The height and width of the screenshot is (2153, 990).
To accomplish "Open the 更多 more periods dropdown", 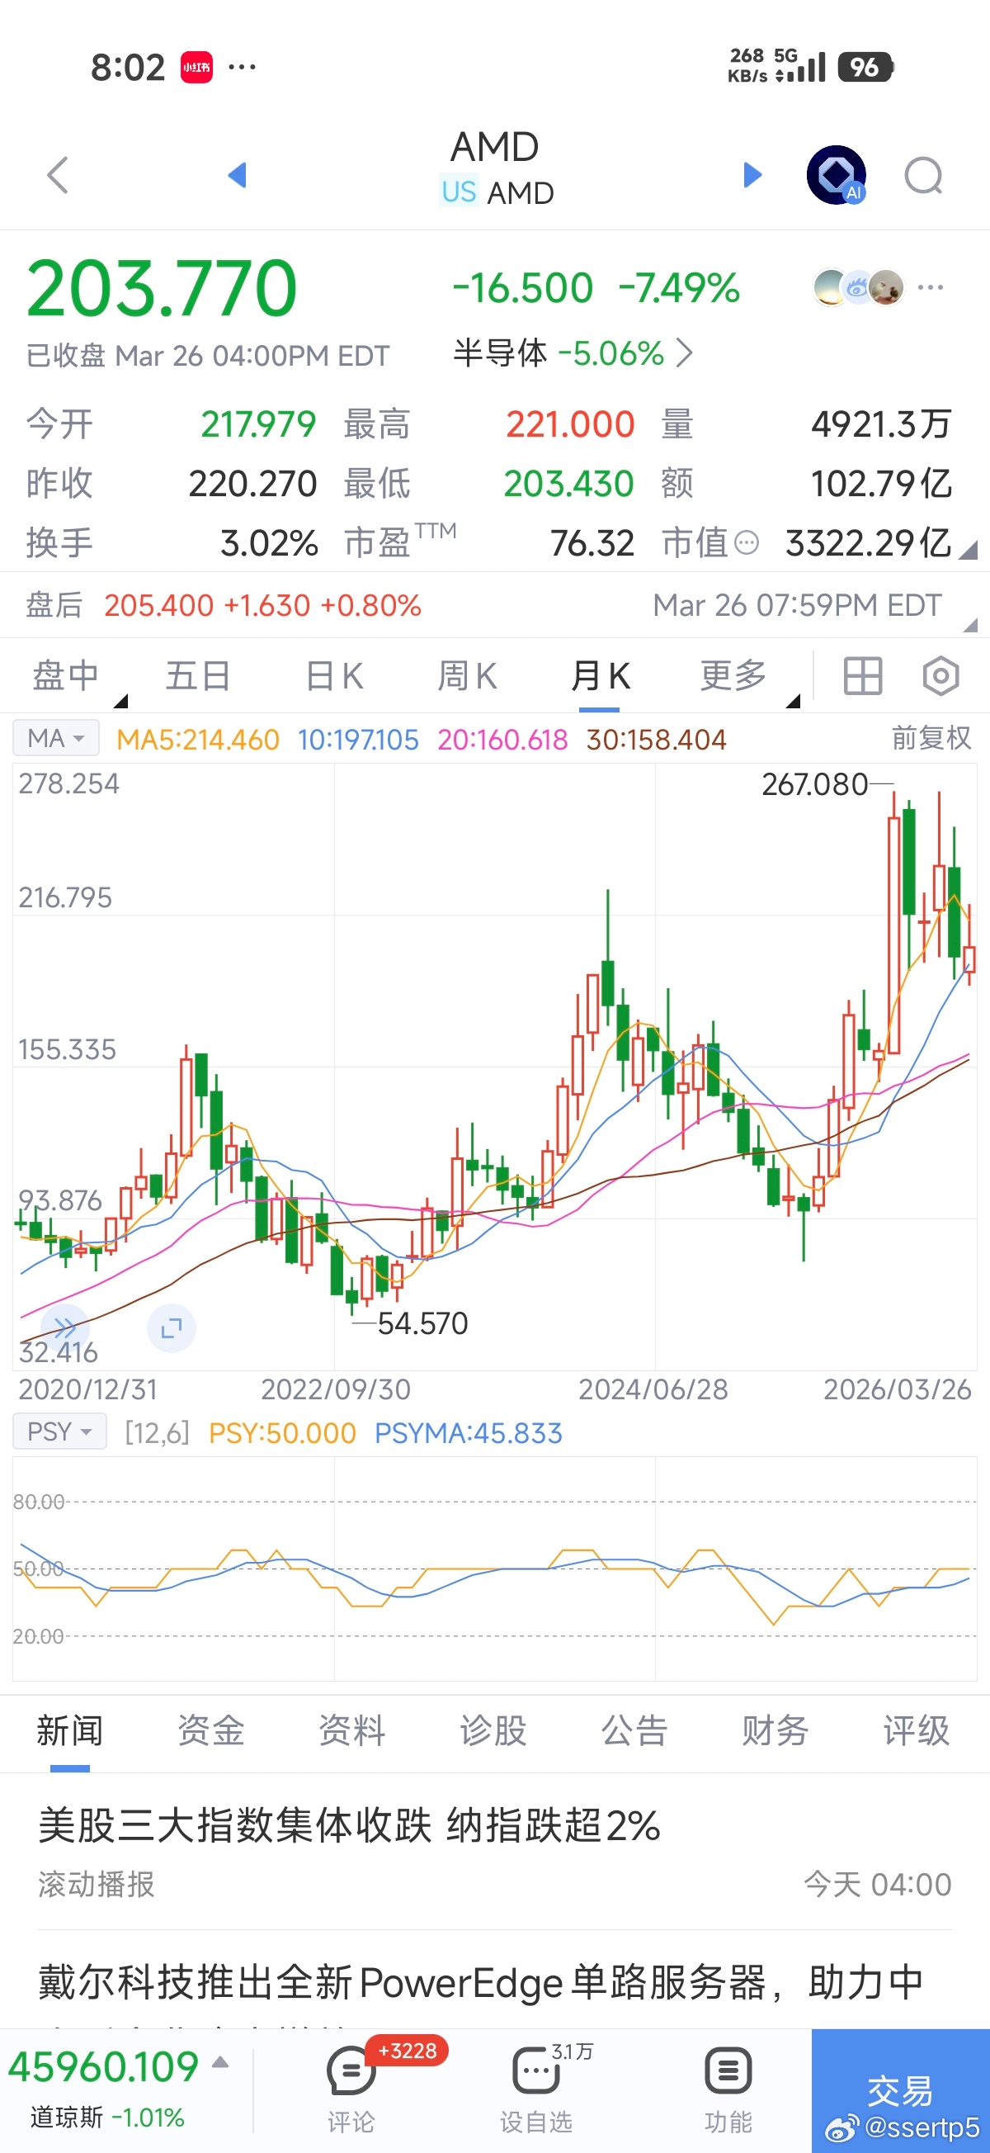I will [x=733, y=675].
